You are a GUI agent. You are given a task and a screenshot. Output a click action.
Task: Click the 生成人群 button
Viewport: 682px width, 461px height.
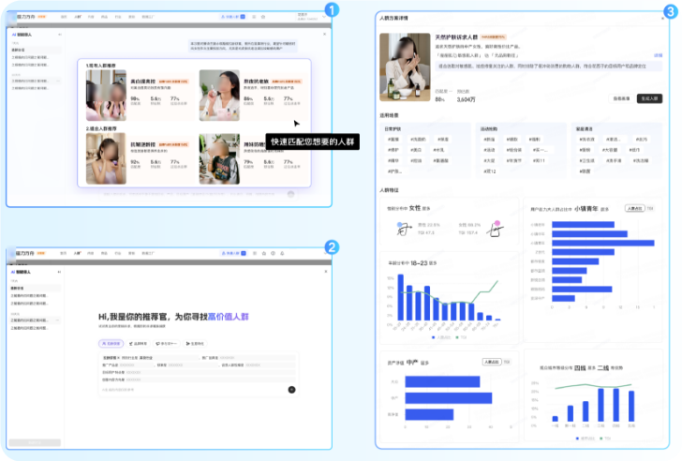(650, 97)
